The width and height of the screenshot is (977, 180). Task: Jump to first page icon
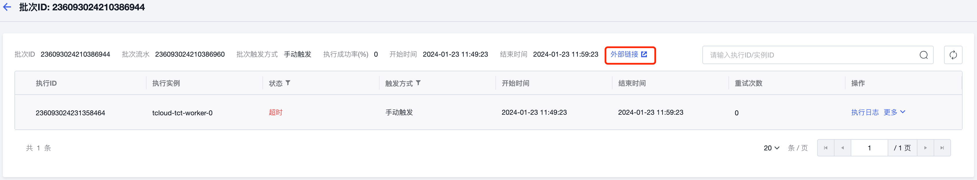pyautogui.click(x=826, y=148)
